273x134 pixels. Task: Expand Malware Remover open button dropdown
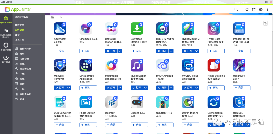[69, 88]
